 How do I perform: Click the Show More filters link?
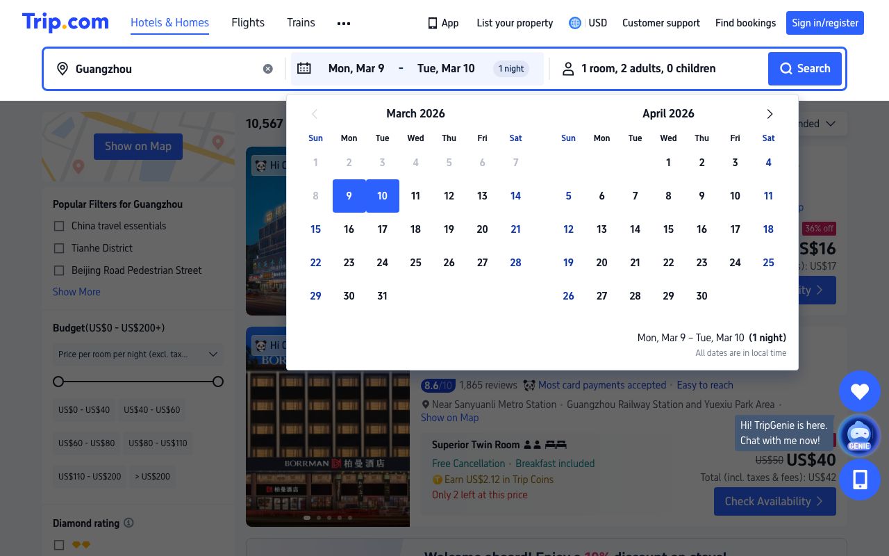click(76, 292)
